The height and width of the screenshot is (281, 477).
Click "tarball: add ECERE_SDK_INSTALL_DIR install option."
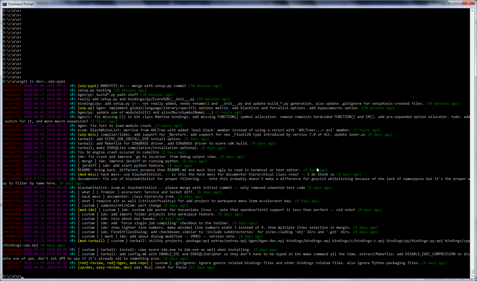click(130, 139)
